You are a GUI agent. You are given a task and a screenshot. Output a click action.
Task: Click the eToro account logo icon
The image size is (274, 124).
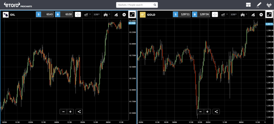click(269, 5)
